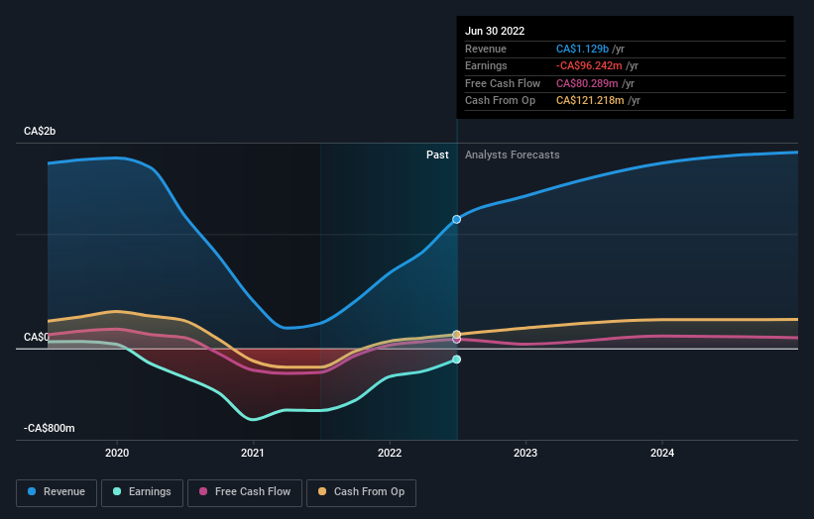The image size is (814, 519).
Task: Click the 2022 x-axis label
Action: (390, 453)
